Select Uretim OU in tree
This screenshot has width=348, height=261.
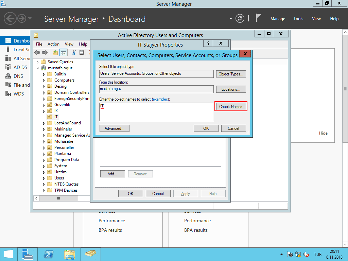[x=60, y=172]
